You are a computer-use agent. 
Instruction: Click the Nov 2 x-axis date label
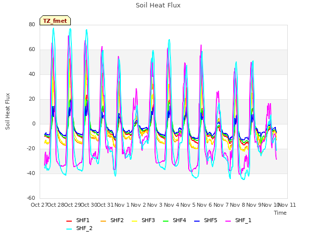click(x=139, y=205)
